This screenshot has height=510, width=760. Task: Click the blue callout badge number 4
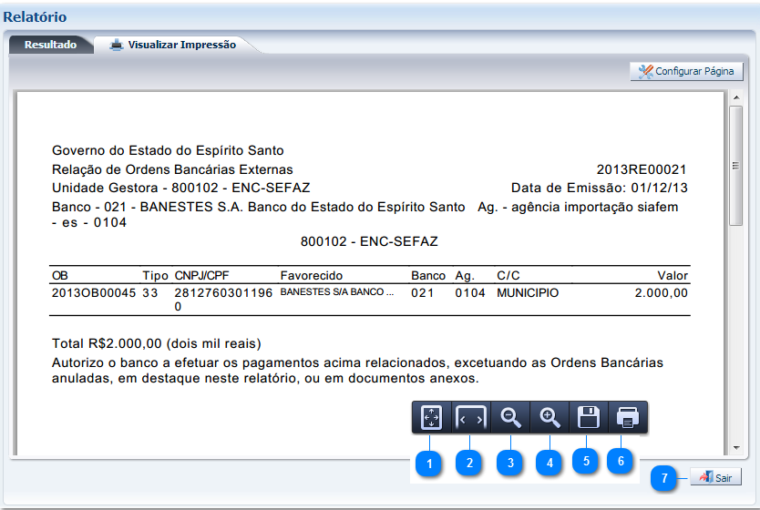(x=549, y=463)
